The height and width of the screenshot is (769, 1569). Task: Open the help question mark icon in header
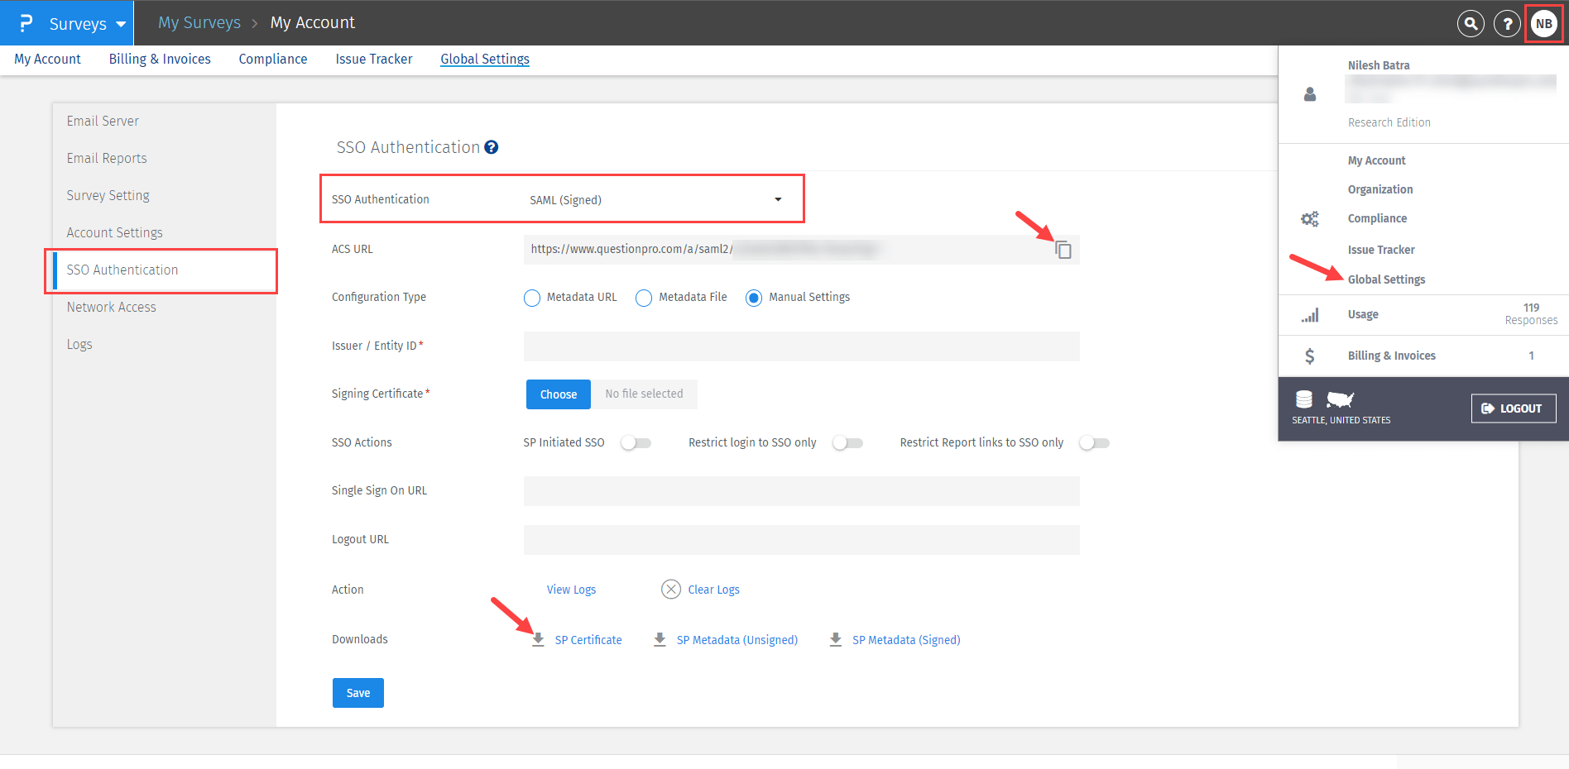pyautogui.click(x=1507, y=24)
